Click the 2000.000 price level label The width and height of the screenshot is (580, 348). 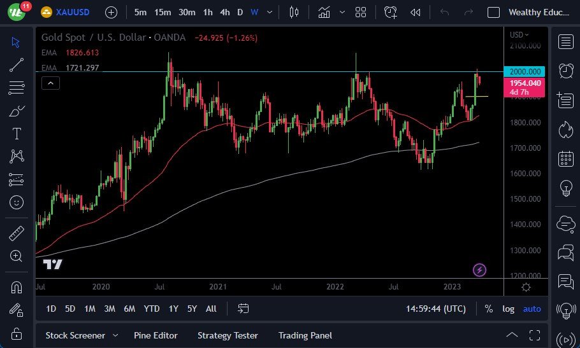524,72
